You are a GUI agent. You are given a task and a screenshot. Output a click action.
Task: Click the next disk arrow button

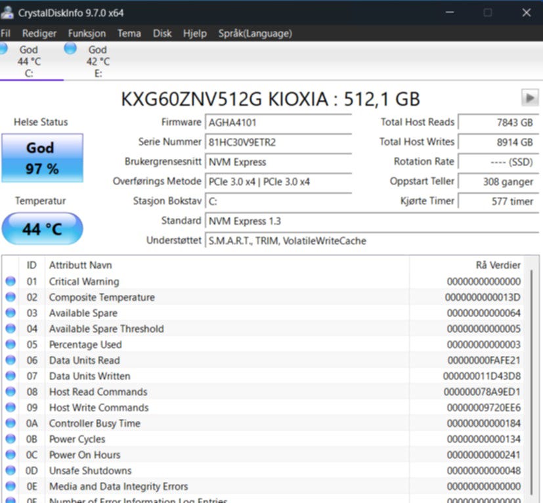(x=529, y=98)
